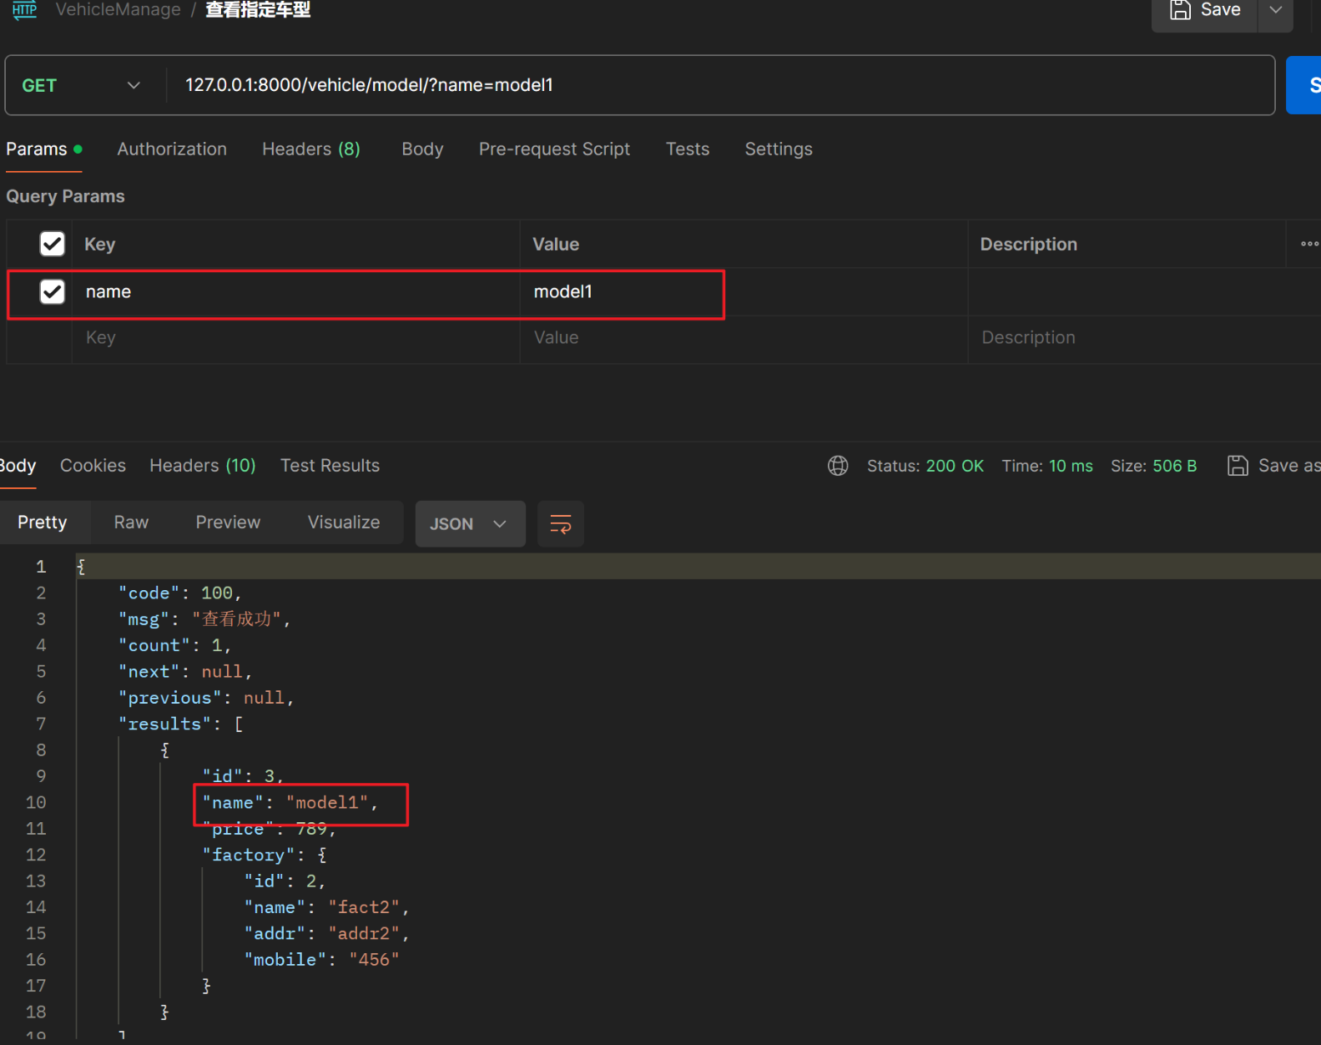Click the "name": "model1" response line
Screen dimensions: 1321x1045
290,803
